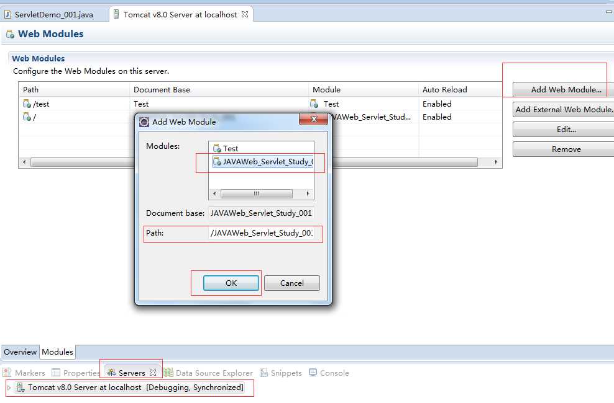Viewport: 614px width, 403px height.
Task: Click the Modules list horizontal scrollbar thumb
Action: pos(257,193)
